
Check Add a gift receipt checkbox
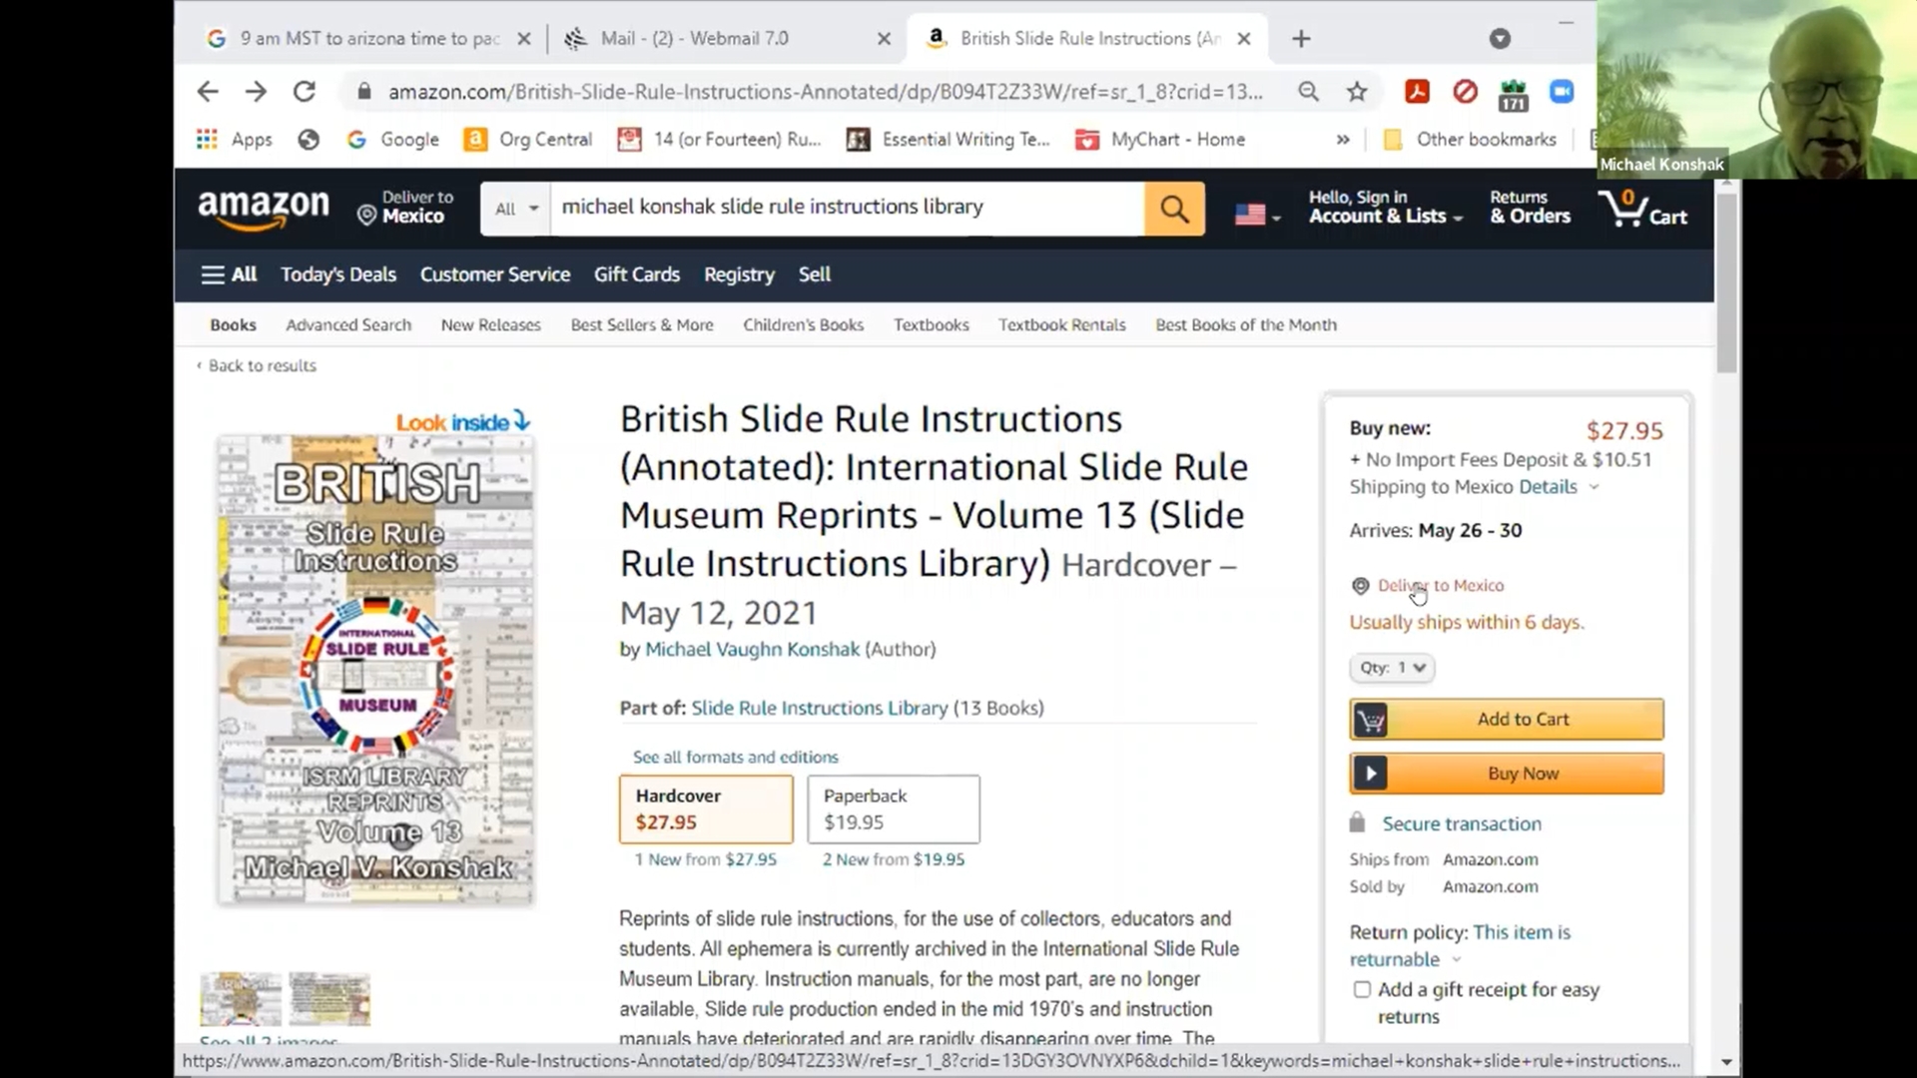(1362, 989)
